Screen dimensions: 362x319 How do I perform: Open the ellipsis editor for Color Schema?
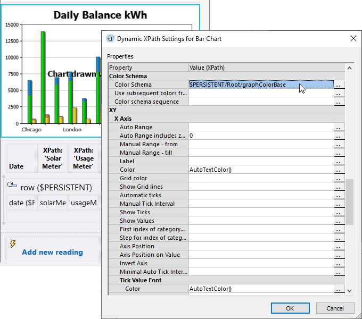pos(338,85)
